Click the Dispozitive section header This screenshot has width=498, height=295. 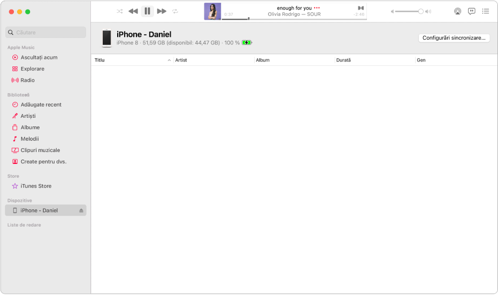[x=20, y=201]
